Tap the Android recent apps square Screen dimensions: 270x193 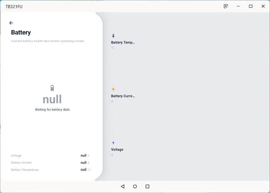(147, 186)
